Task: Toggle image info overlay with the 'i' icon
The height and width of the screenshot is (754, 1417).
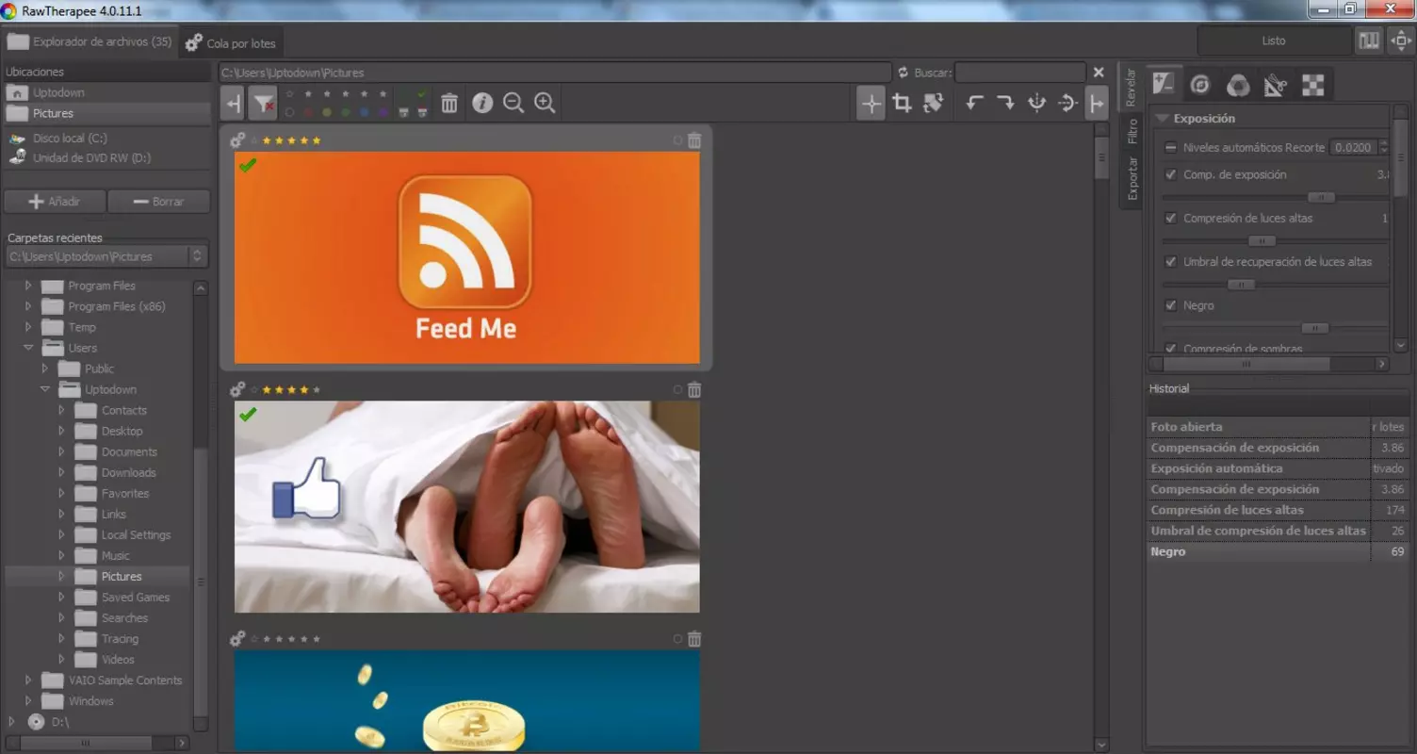Action: [482, 103]
